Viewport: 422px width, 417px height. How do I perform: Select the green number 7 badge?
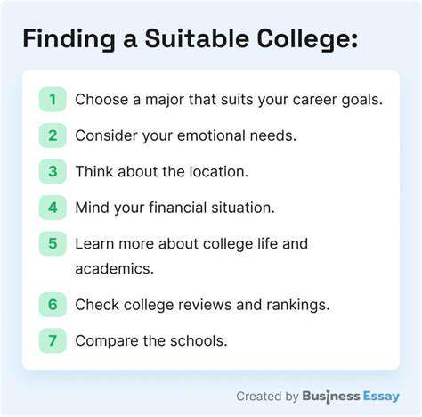coord(53,340)
